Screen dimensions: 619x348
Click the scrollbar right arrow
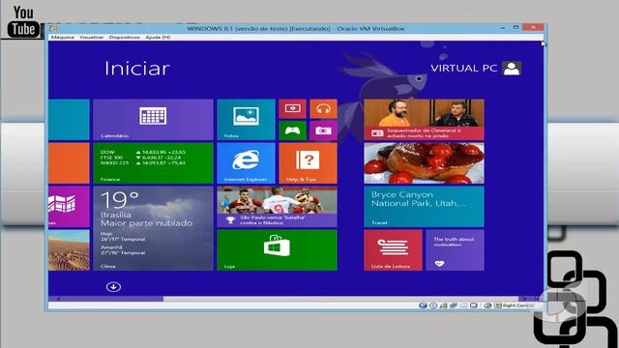tap(523, 299)
